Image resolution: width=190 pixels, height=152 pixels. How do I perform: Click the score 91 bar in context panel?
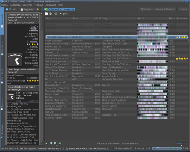[34, 41]
